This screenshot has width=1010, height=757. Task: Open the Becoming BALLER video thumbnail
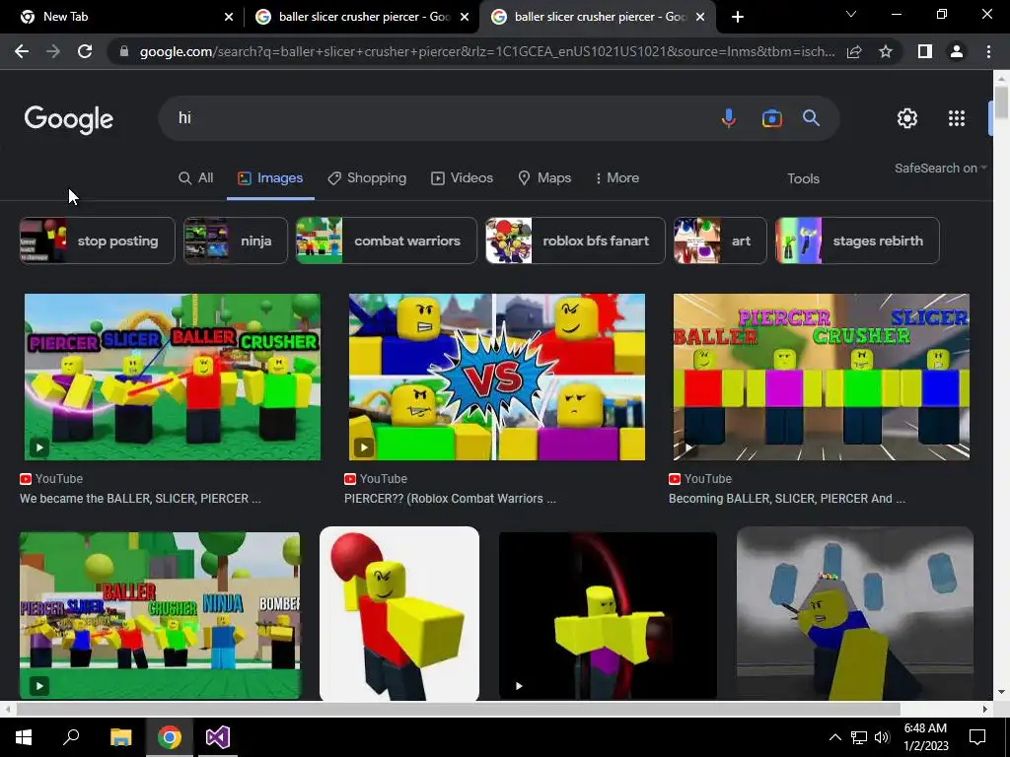pos(822,378)
